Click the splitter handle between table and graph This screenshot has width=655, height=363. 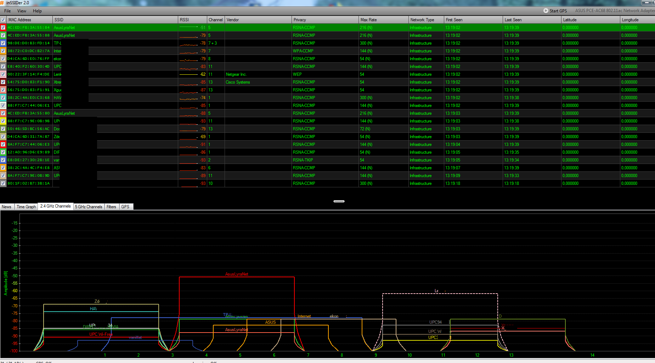[339, 201]
